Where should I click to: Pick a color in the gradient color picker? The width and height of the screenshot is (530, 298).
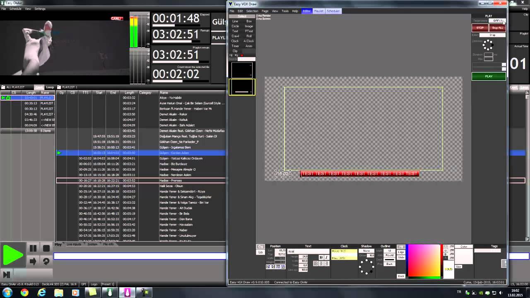(424, 260)
